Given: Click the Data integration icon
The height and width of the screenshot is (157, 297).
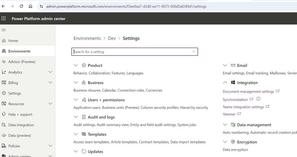Looking at the screenshot, I should [4, 125].
